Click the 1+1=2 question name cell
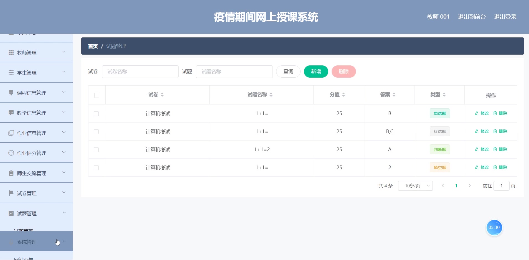The height and width of the screenshot is (260, 529). [262, 149]
